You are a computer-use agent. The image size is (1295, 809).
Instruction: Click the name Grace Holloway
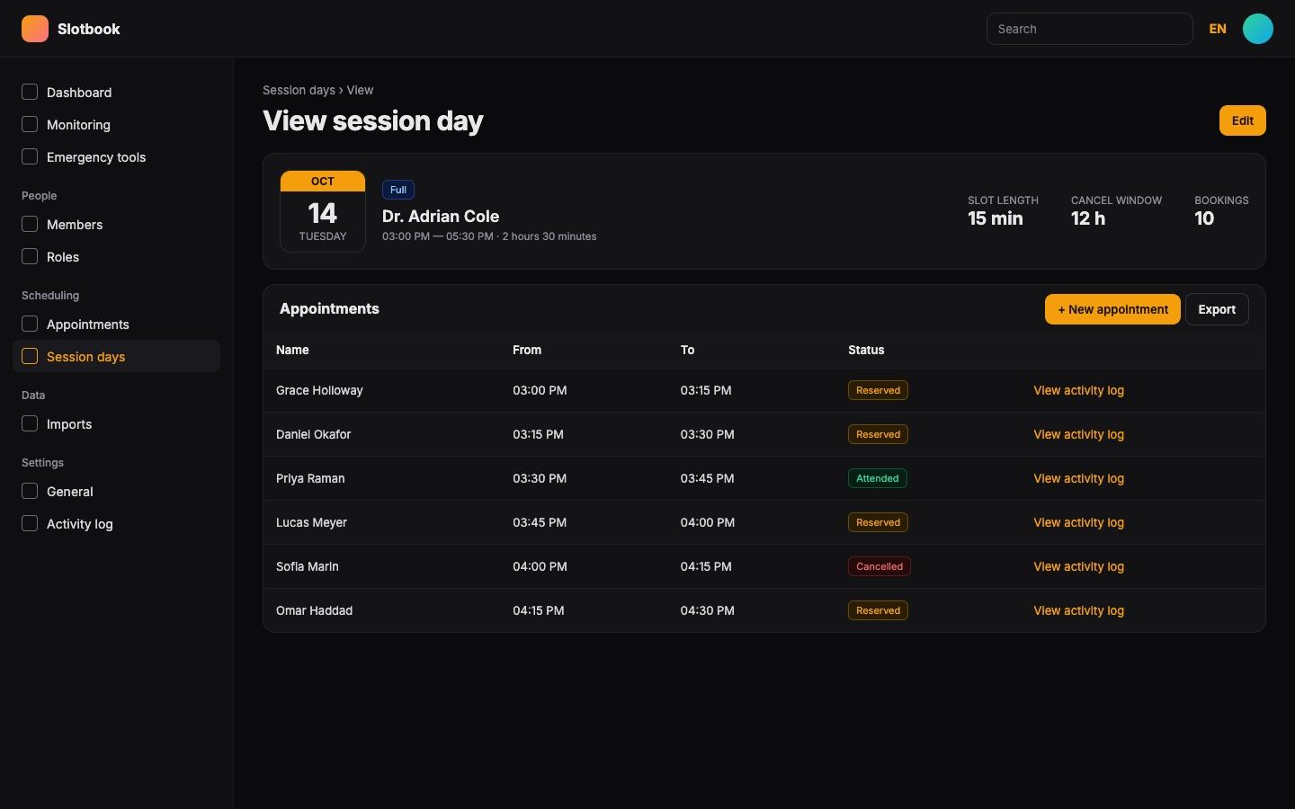click(319, 390)
